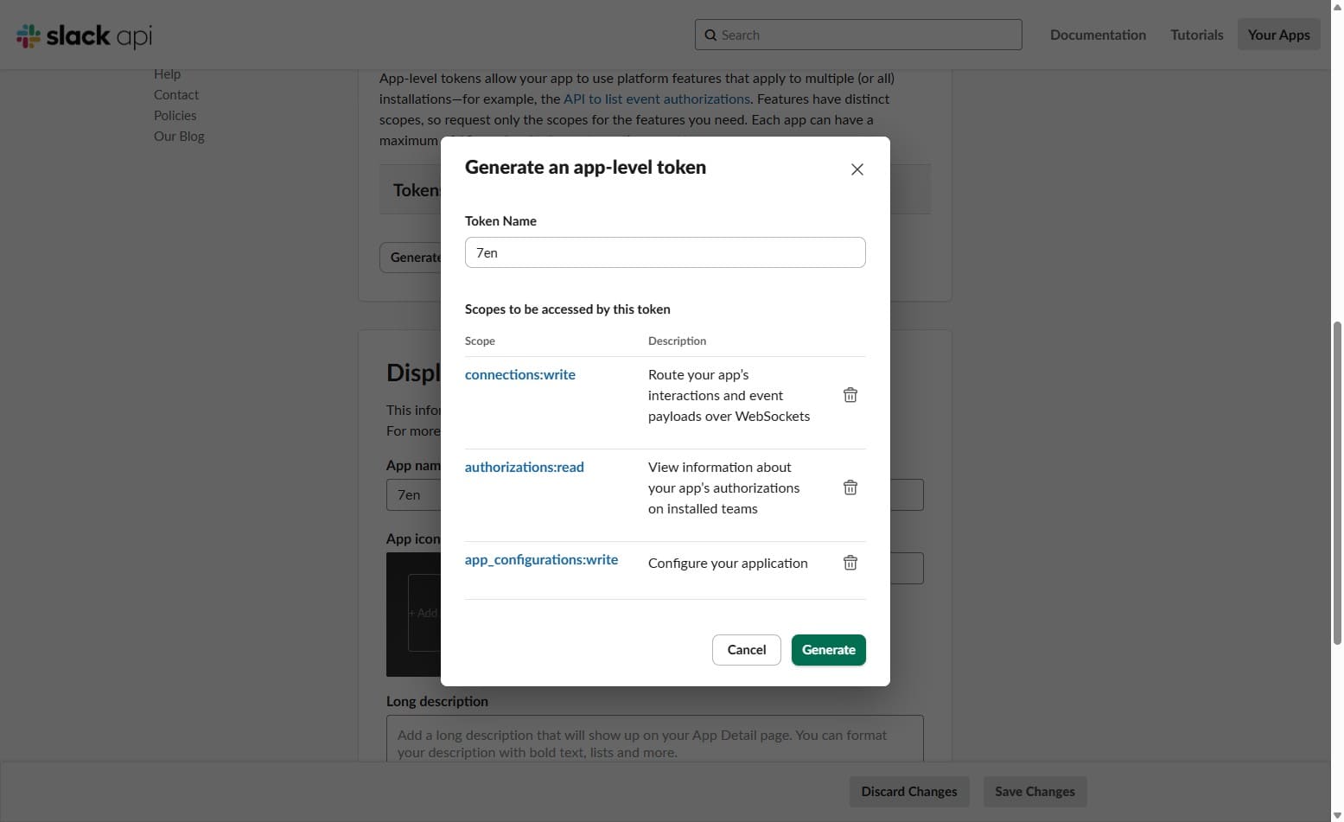Click the View information about authorizations description

click(x=723, y=487)
